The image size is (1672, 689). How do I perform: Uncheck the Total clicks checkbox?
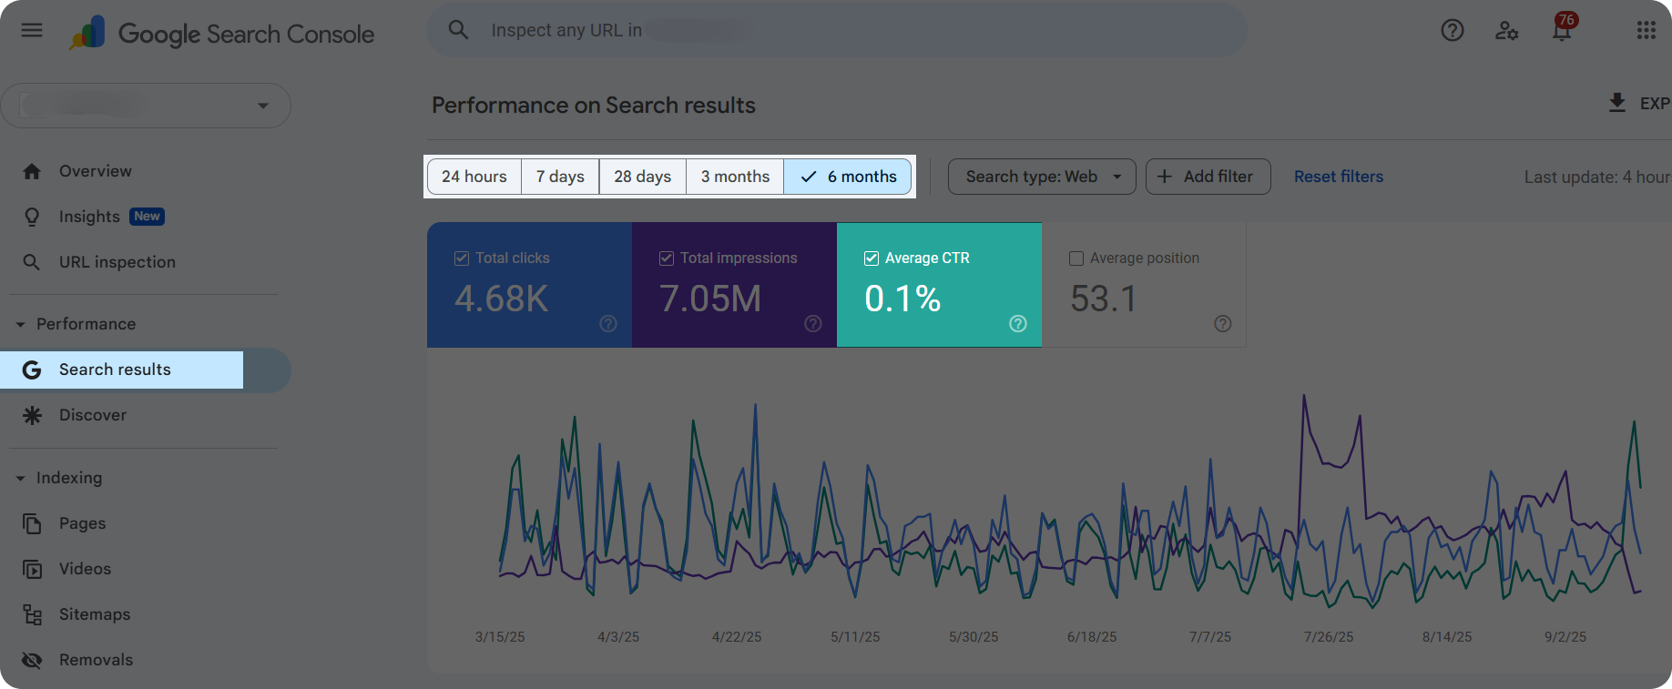pyautogui.click(x=462, y=258)
